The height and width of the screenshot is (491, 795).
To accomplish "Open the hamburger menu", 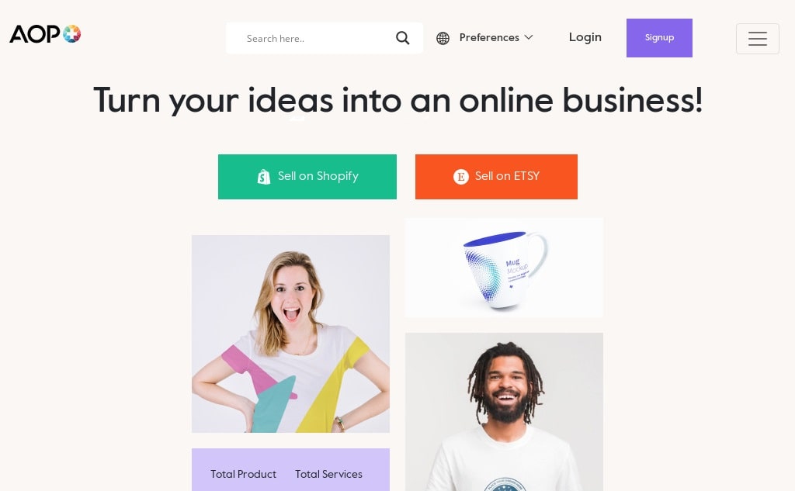I will (x=758, y=39).
